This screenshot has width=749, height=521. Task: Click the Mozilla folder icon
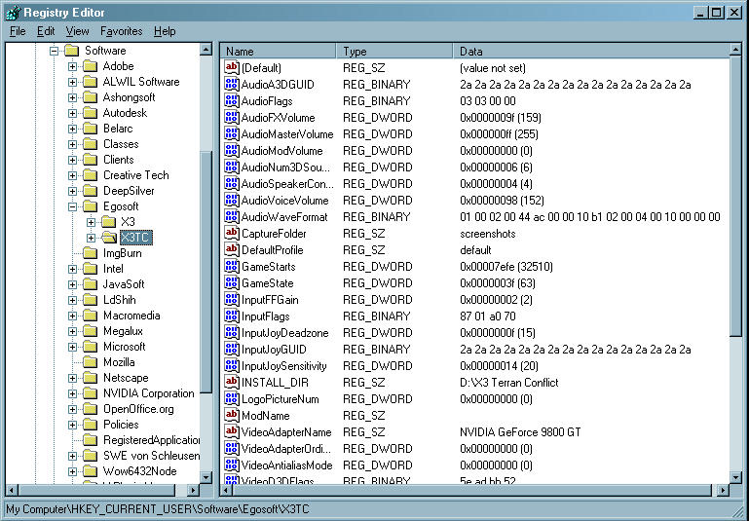[x=90, y=362]
